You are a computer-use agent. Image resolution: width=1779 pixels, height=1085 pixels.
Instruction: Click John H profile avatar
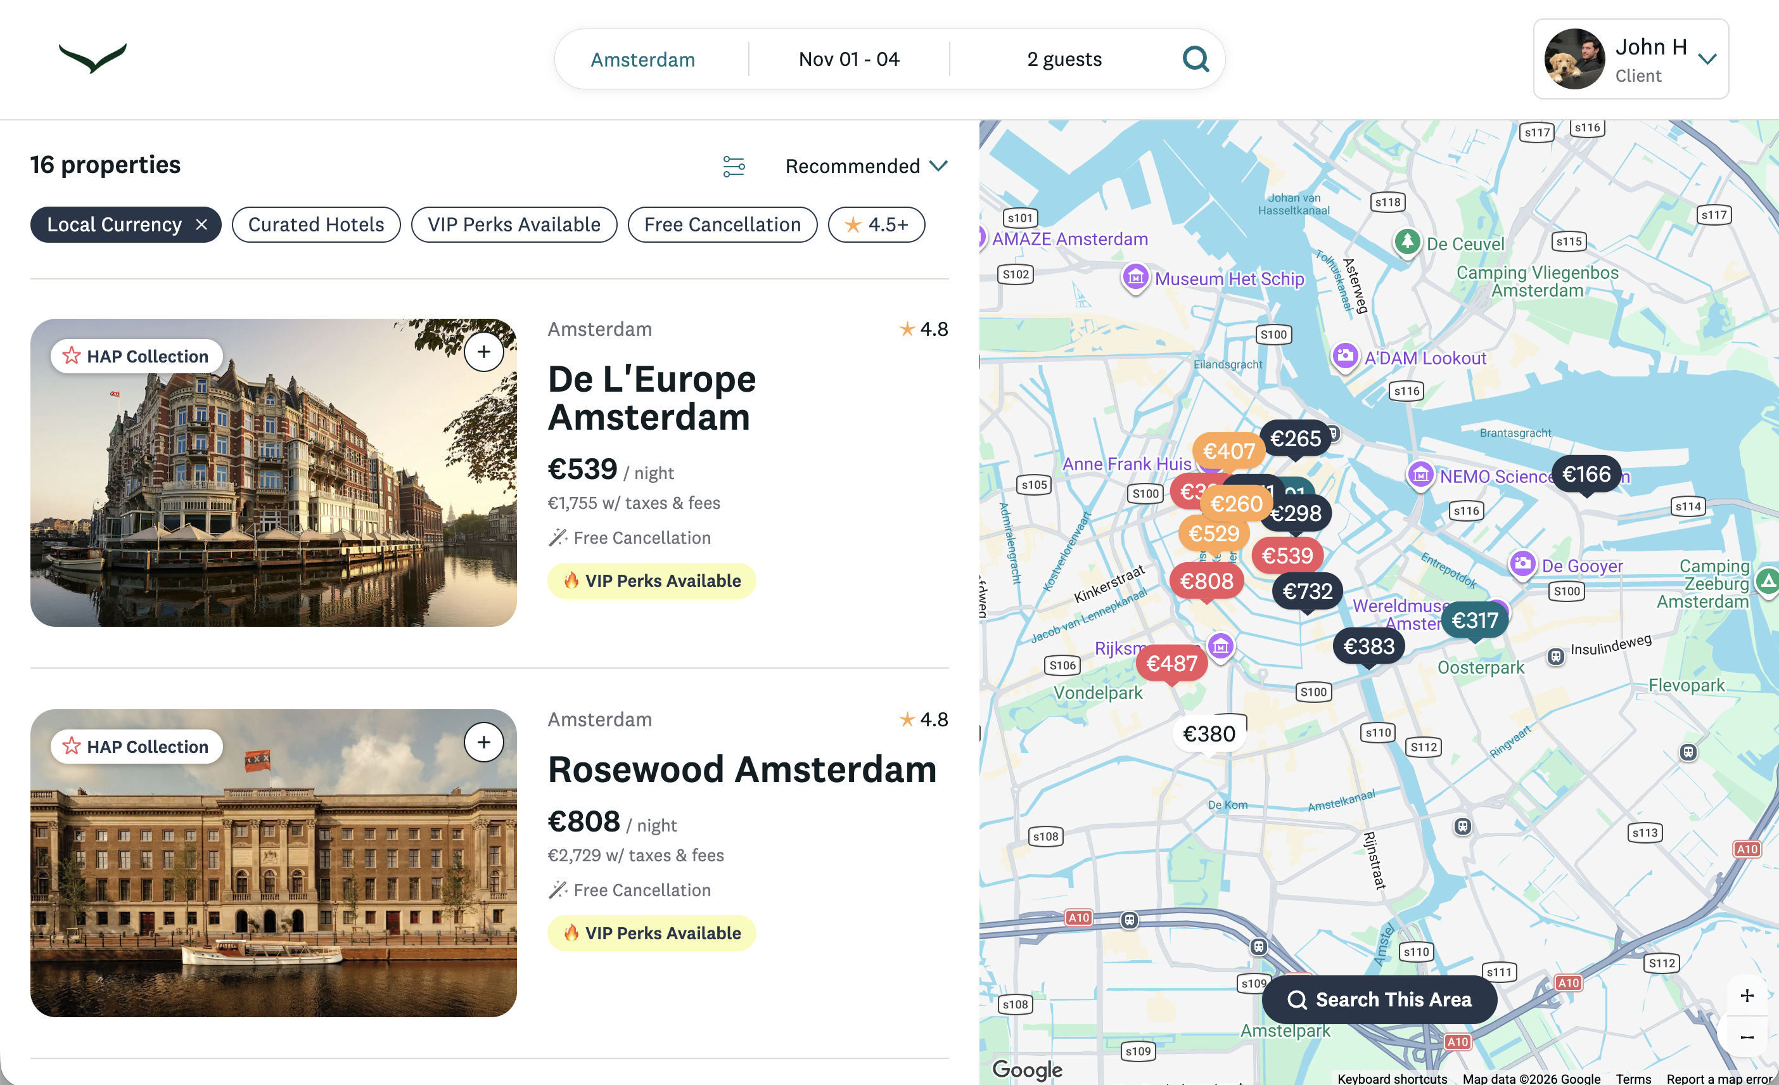tap(1574, 59)
